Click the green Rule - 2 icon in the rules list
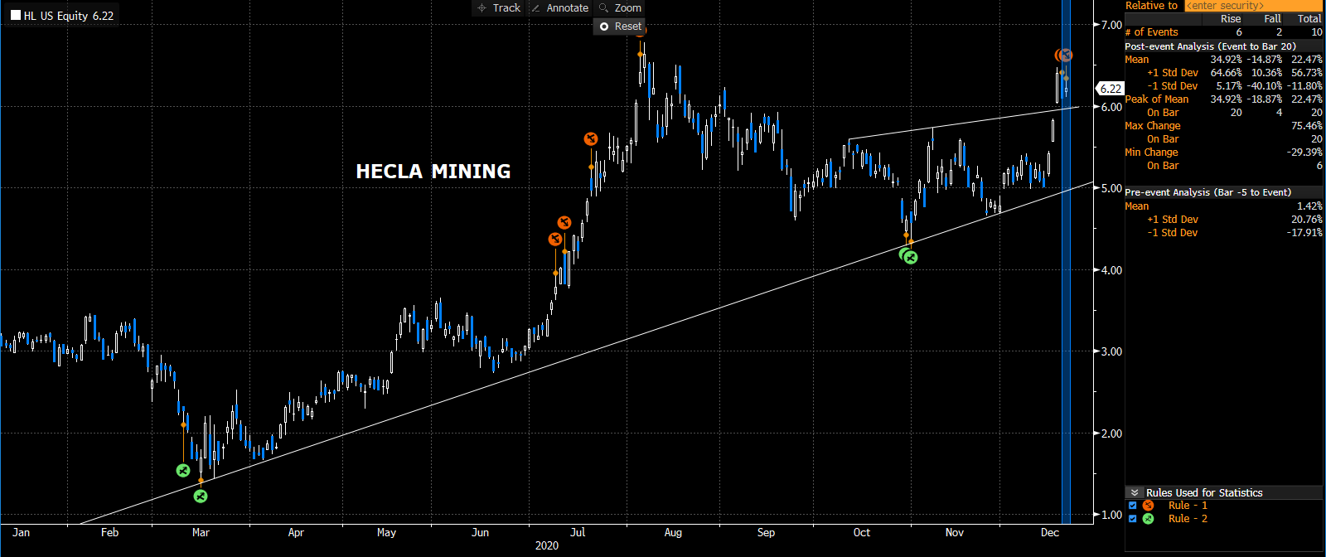This screenshot has height=557, width=1326. click(x=1148, y=519)
